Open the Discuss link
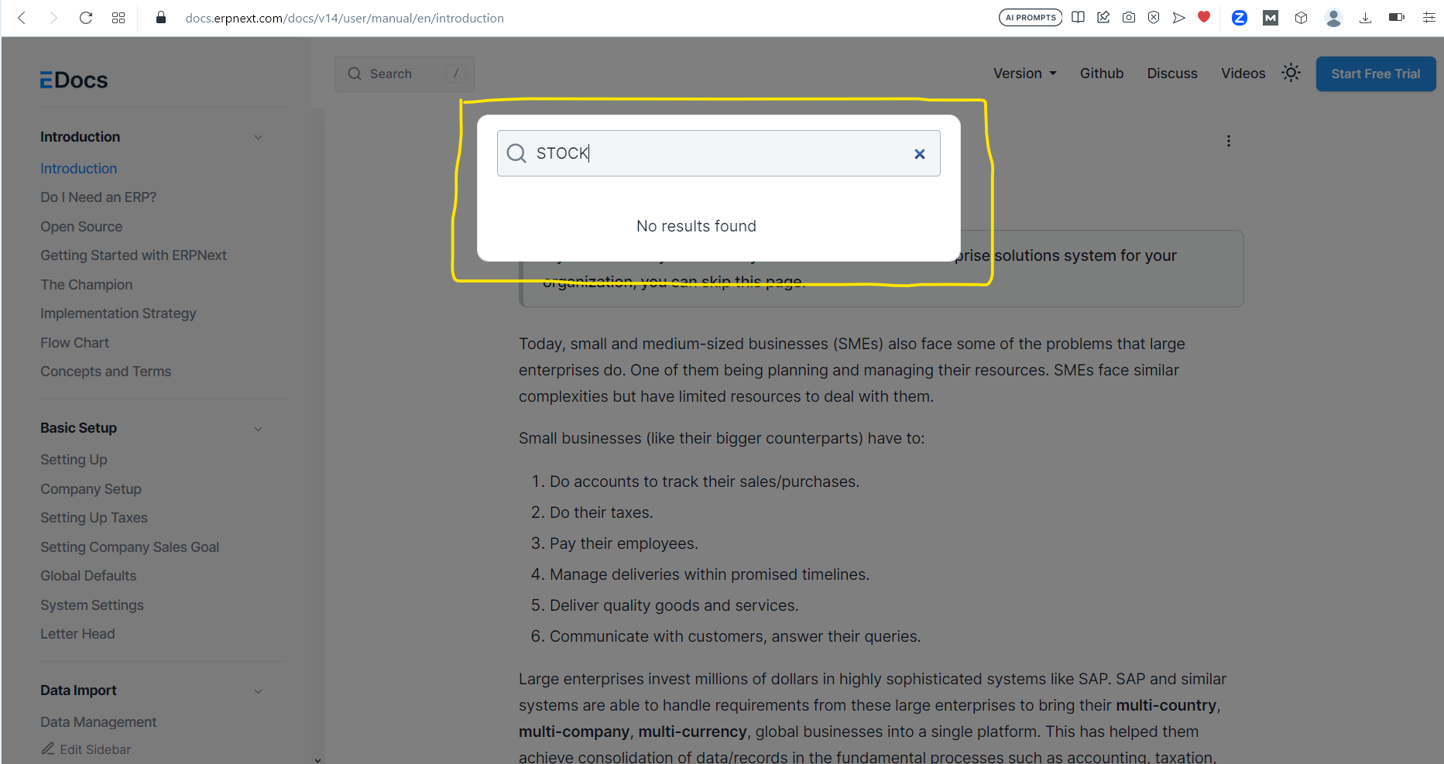This screenshot has height=764, width=1444. pos(1172,74)
